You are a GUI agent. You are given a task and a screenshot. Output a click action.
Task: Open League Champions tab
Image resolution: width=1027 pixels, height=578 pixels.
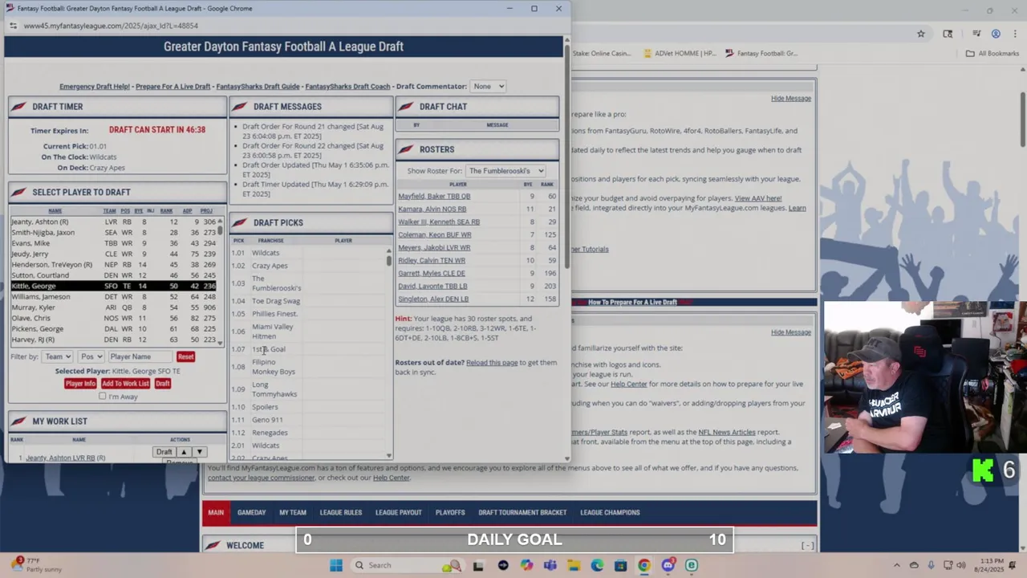tap(610, 512)
